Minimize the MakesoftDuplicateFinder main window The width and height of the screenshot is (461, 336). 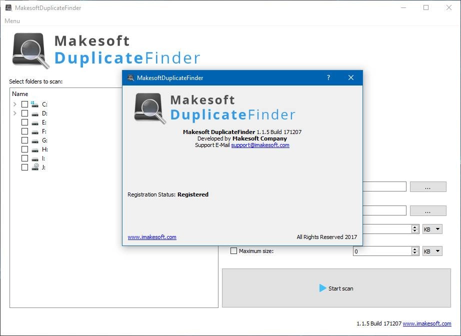[x=403, y=7]
